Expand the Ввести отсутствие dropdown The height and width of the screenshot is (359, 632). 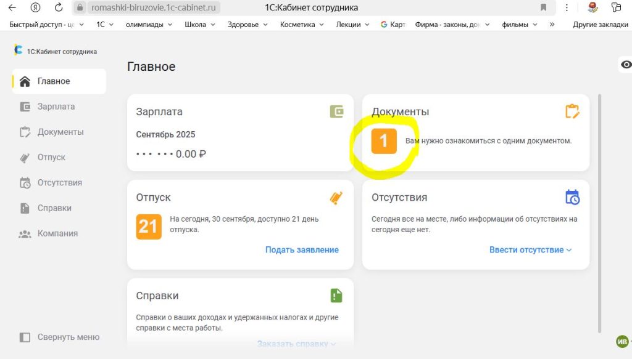tap(530, 250)
